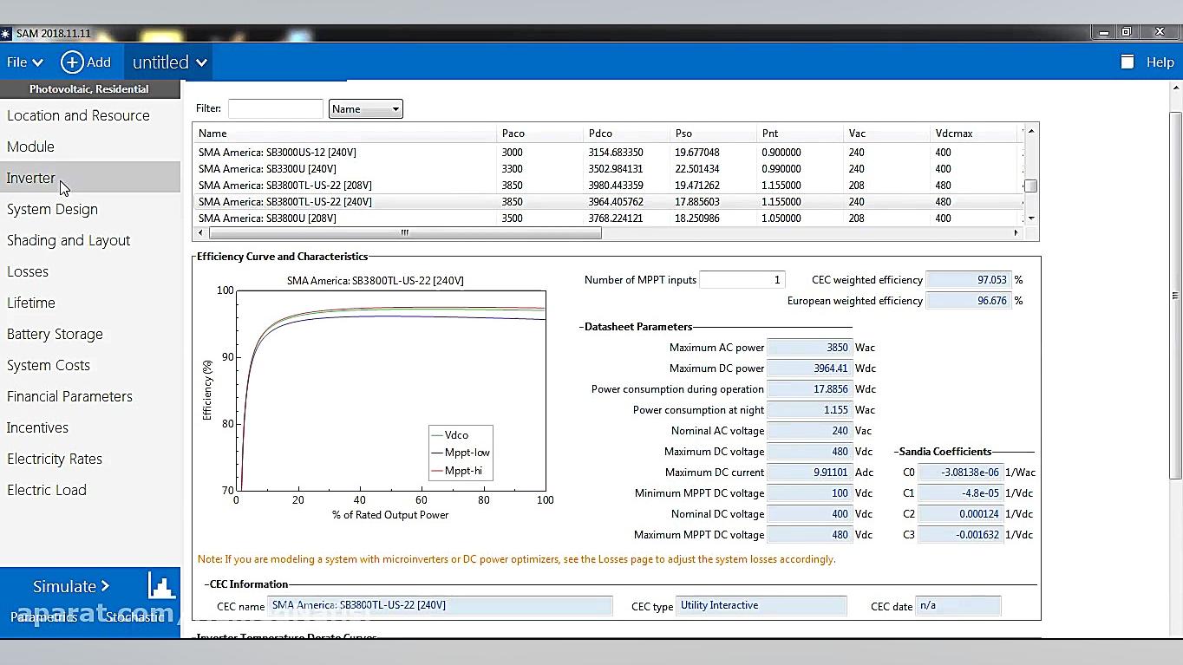Viewport: 1183px width, 665px height.
Task: Click the inverter list scroll down arrow
Action: pos(1031,218)
